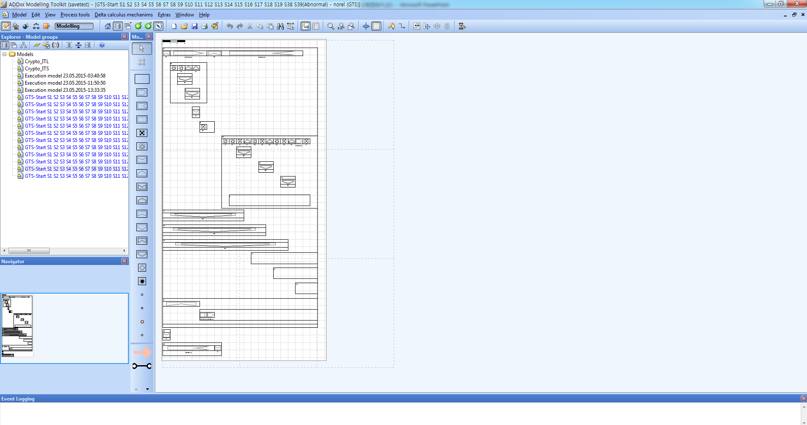The height and width of the screenshot is (425, 807).
Task: Select the X-marked box element in palette
Action: click(142, 133)
